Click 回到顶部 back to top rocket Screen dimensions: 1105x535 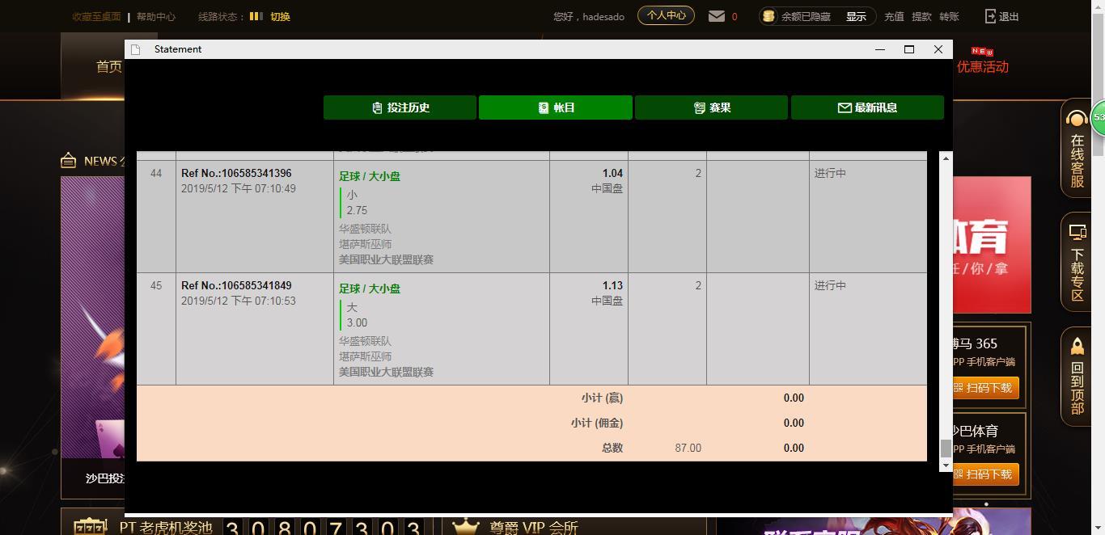tap(1077, 377)
